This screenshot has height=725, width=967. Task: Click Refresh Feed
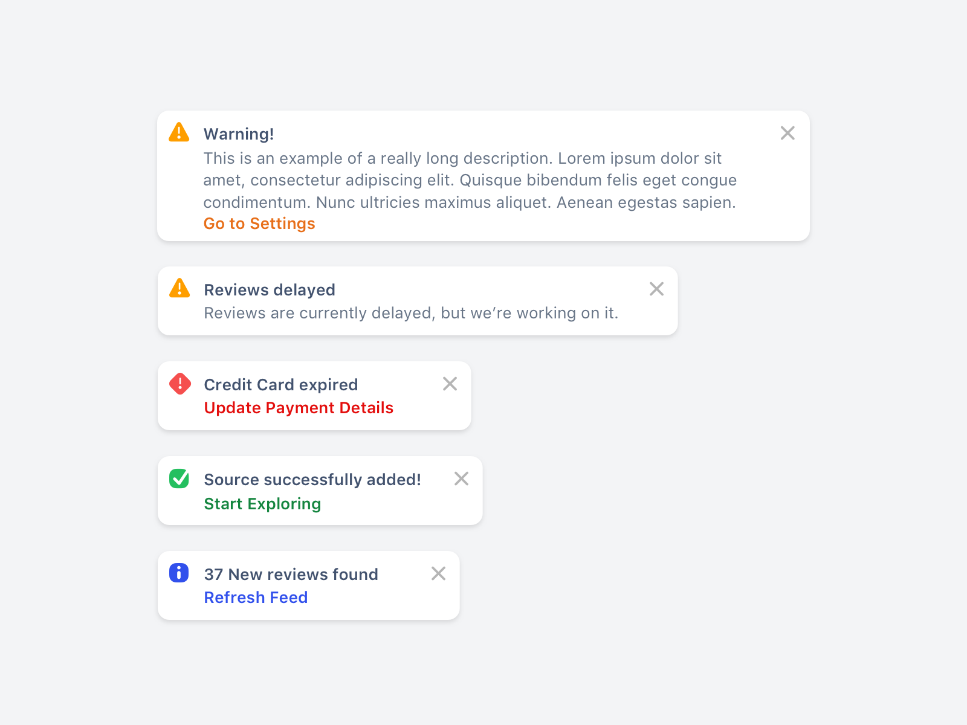(256, 598)
